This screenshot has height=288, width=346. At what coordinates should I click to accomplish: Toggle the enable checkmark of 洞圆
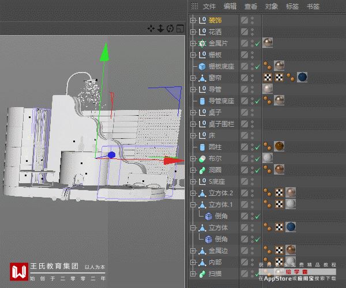coord(257,170)
